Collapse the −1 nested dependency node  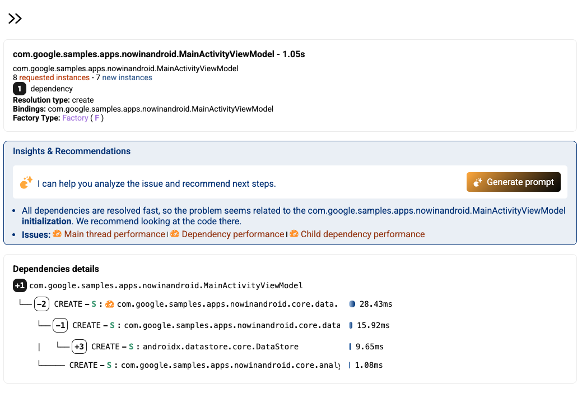click(60, 325)
